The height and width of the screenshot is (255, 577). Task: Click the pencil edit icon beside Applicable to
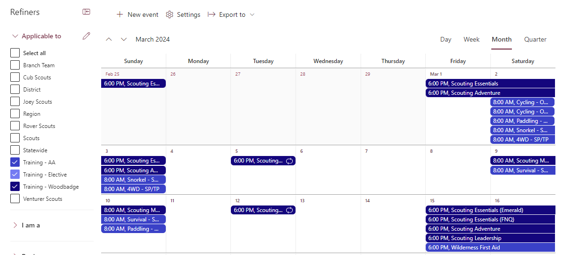coord(86,36)
